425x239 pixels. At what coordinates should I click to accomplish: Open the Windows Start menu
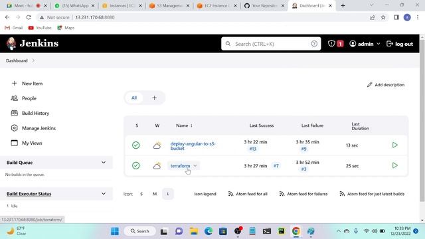coord(115,231)
